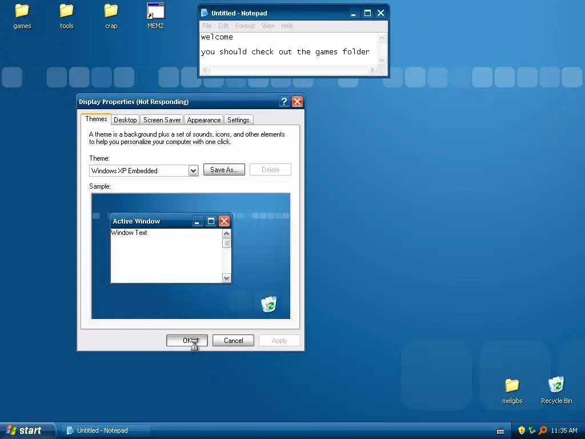Click the Notepad resize grip corner

point(382,70)
